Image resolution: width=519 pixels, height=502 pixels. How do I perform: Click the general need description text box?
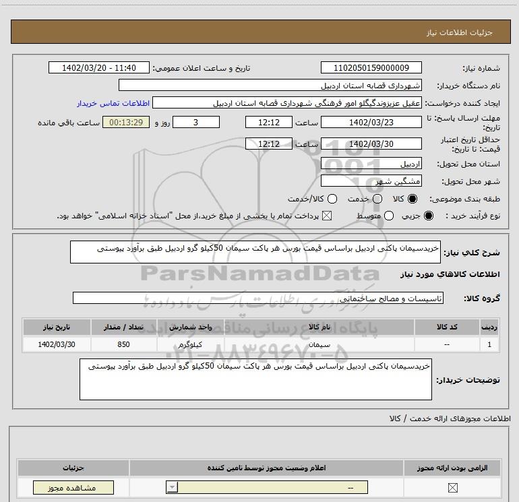tap(255, 252)
